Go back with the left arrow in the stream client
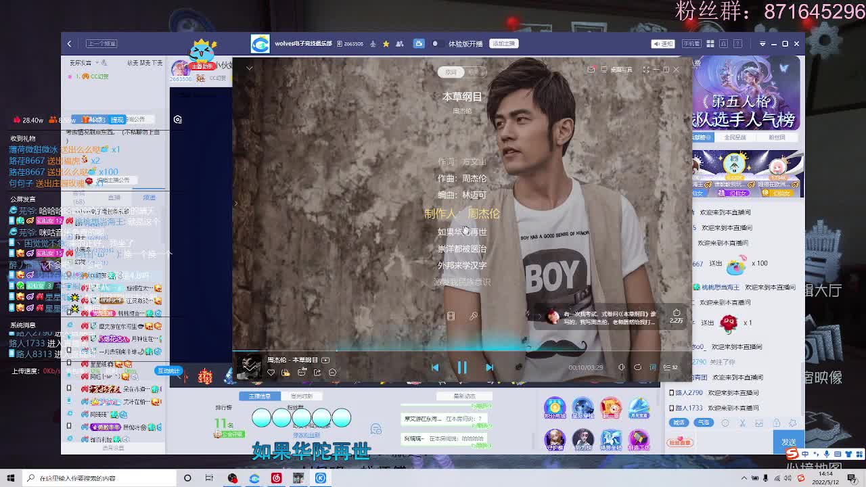The width and height of the screenshot is (866, 487). [69, 43]
